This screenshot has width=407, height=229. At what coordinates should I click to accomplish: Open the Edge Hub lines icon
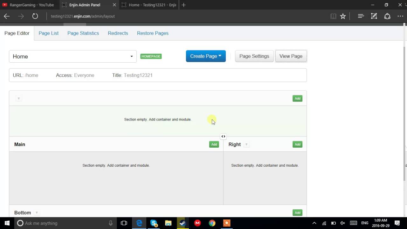click(361, 16)
